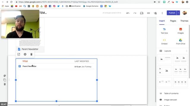This screenshot has width=190, height=106.
Task: Collapse the Layouts section
Action: click(x=187, y=51)
